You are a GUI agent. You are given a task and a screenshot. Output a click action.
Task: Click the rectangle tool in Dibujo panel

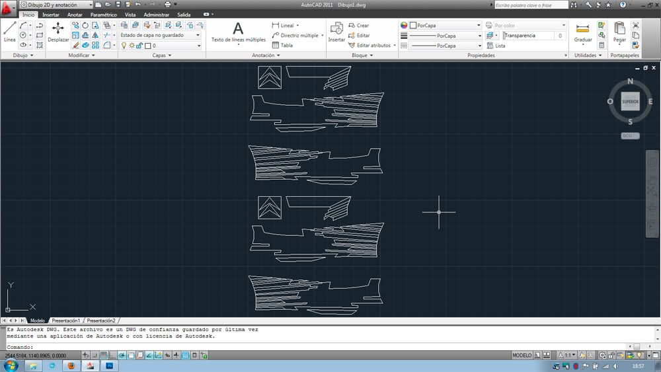39,36
